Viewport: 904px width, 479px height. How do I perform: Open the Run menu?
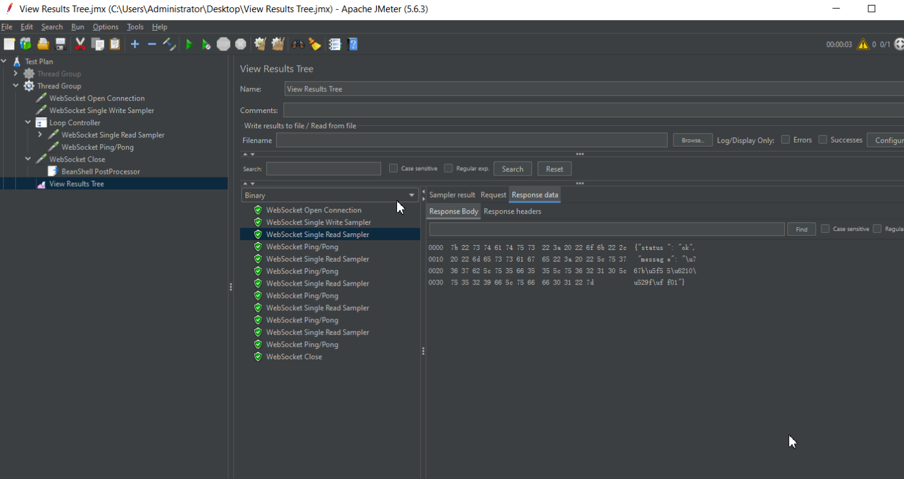pyautogui.click(x=78, y=27)
